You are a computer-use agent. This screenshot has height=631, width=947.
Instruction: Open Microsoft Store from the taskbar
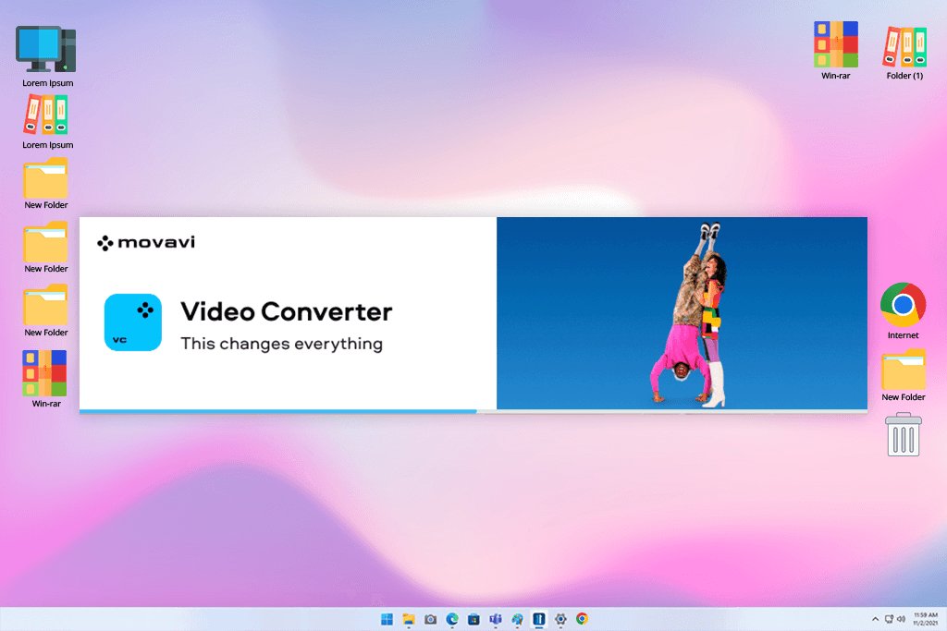click(x=474, y=619)
